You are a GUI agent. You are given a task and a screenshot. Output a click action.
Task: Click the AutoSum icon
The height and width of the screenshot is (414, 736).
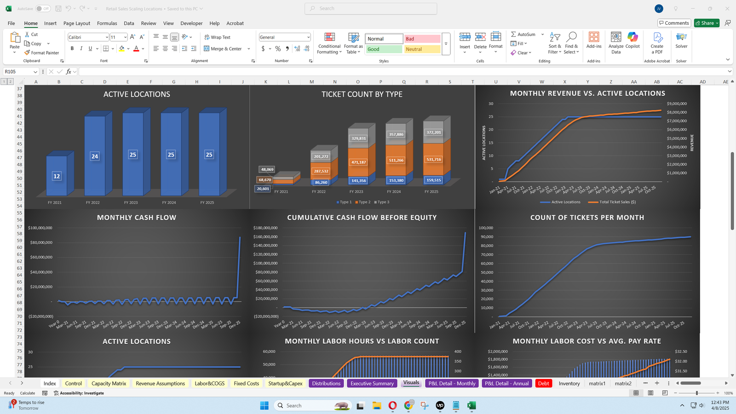pos(514,34)
